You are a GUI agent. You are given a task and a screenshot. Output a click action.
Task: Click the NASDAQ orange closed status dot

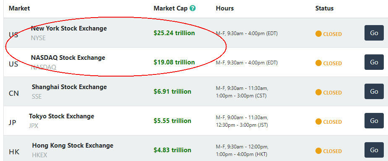318,63
